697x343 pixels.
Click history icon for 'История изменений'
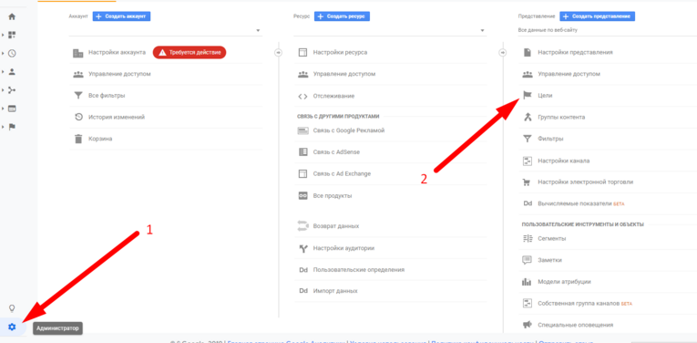(x=78, y=117)
